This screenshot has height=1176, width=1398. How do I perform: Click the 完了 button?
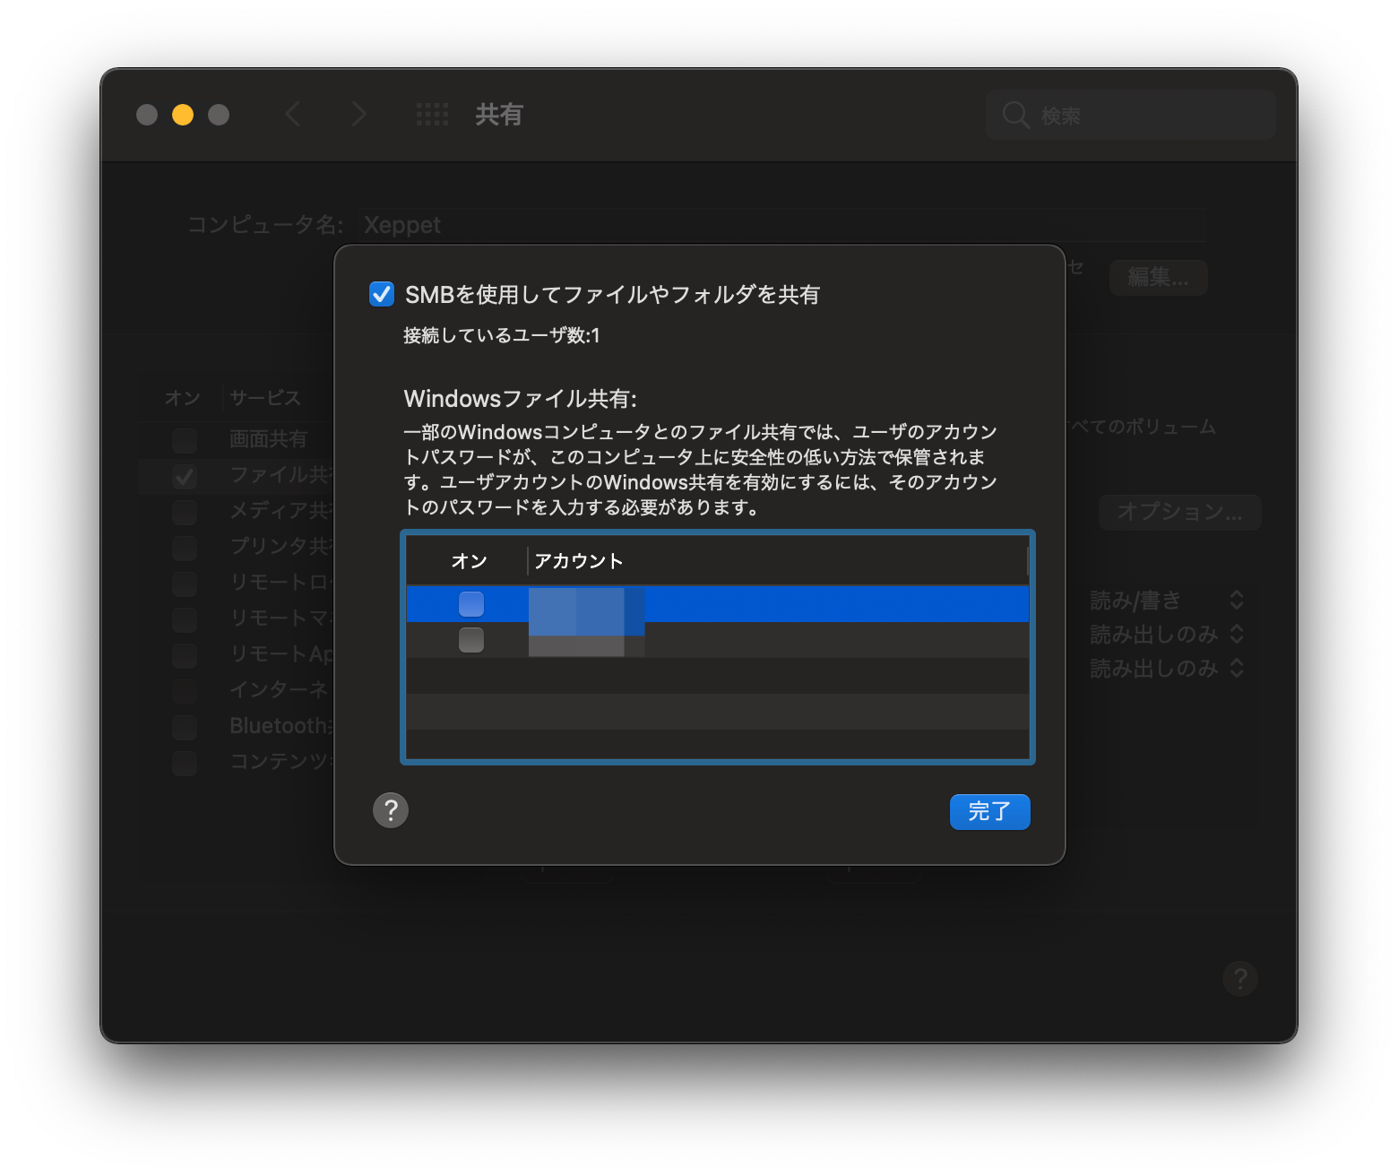989,812
